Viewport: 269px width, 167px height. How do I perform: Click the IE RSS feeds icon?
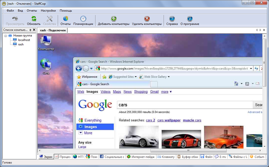coord(247,84)
